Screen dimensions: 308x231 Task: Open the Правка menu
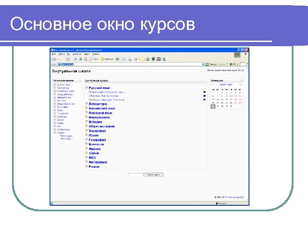62,54
